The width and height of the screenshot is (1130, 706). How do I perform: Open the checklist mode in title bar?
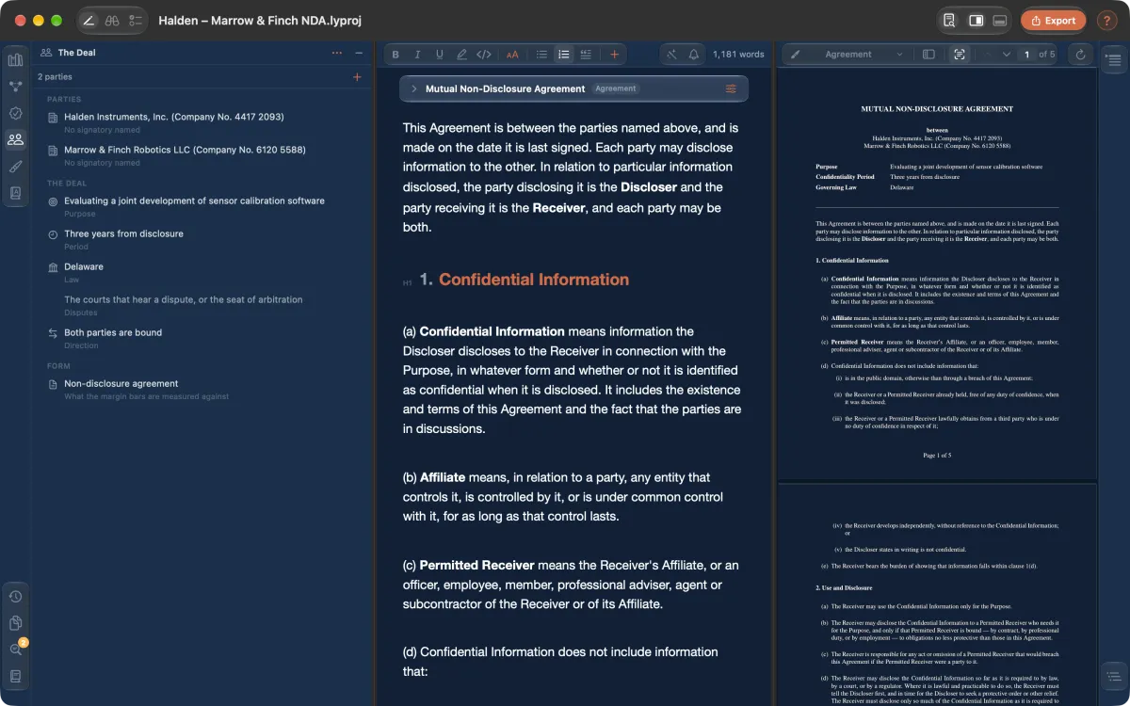(x=136, y=20)
